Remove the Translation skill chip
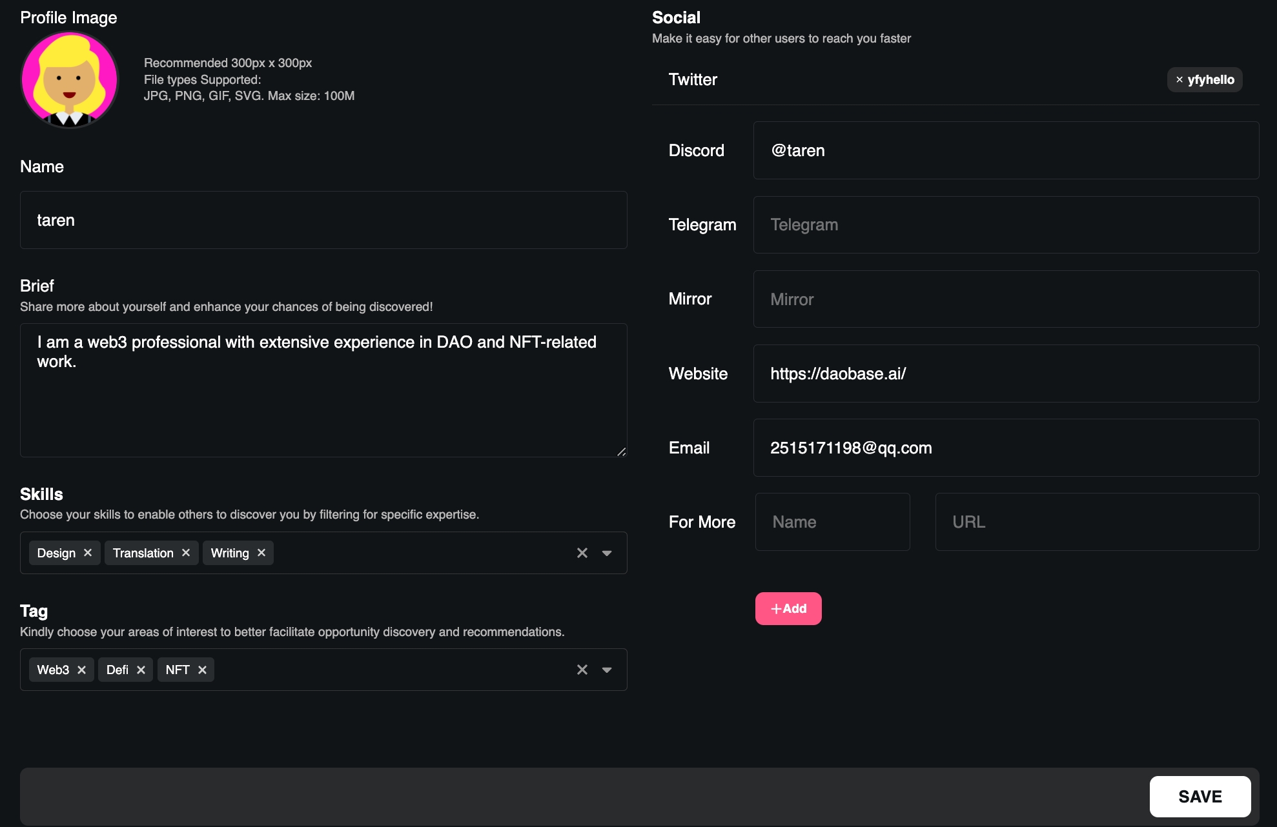This screenshot has height=827, width=1277. [x=186, y=553]
